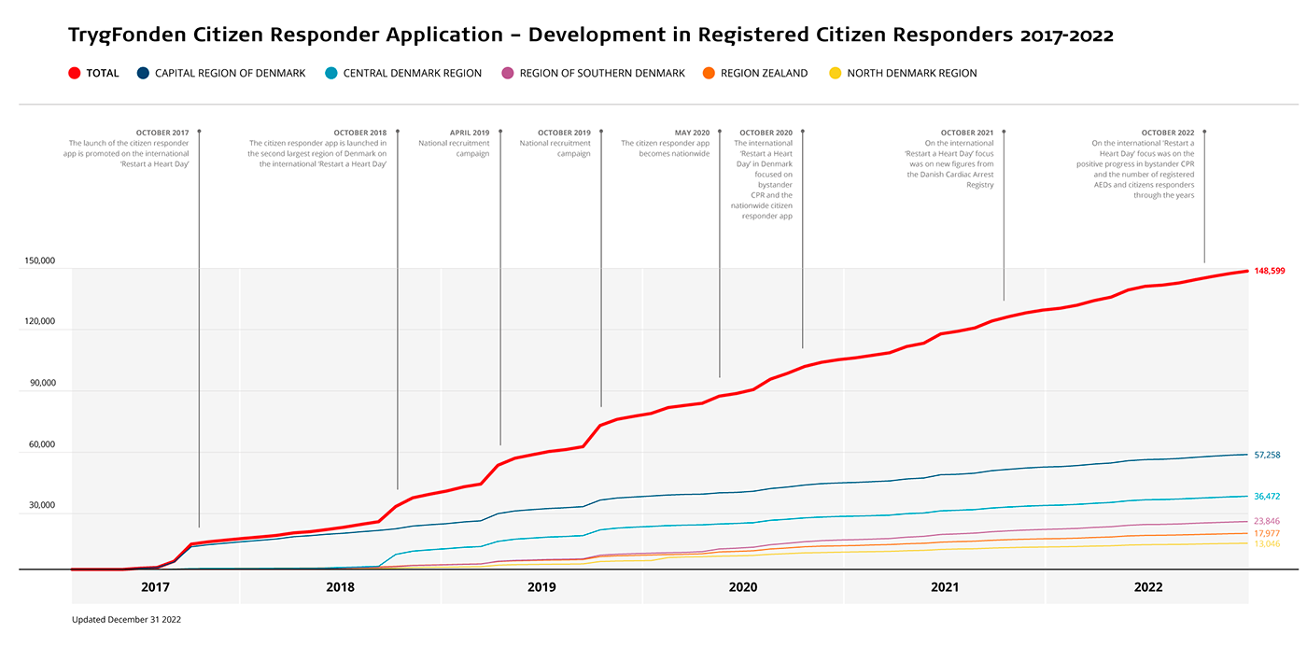
Task: Click the 'OCTOBER 2017' annotation heading
Action: coord(163,133)
